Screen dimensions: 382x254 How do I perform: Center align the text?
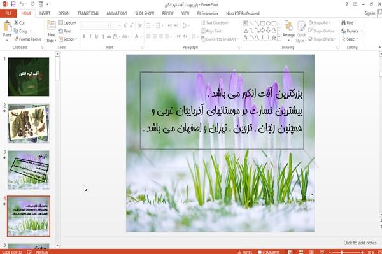[155, 36]
